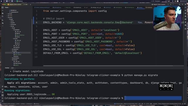Image resolution: width=188 pixels, height=106 pixels.
Task: Open check_user.py in project tree
Action: pyautogui.click(x=18, y=63)
